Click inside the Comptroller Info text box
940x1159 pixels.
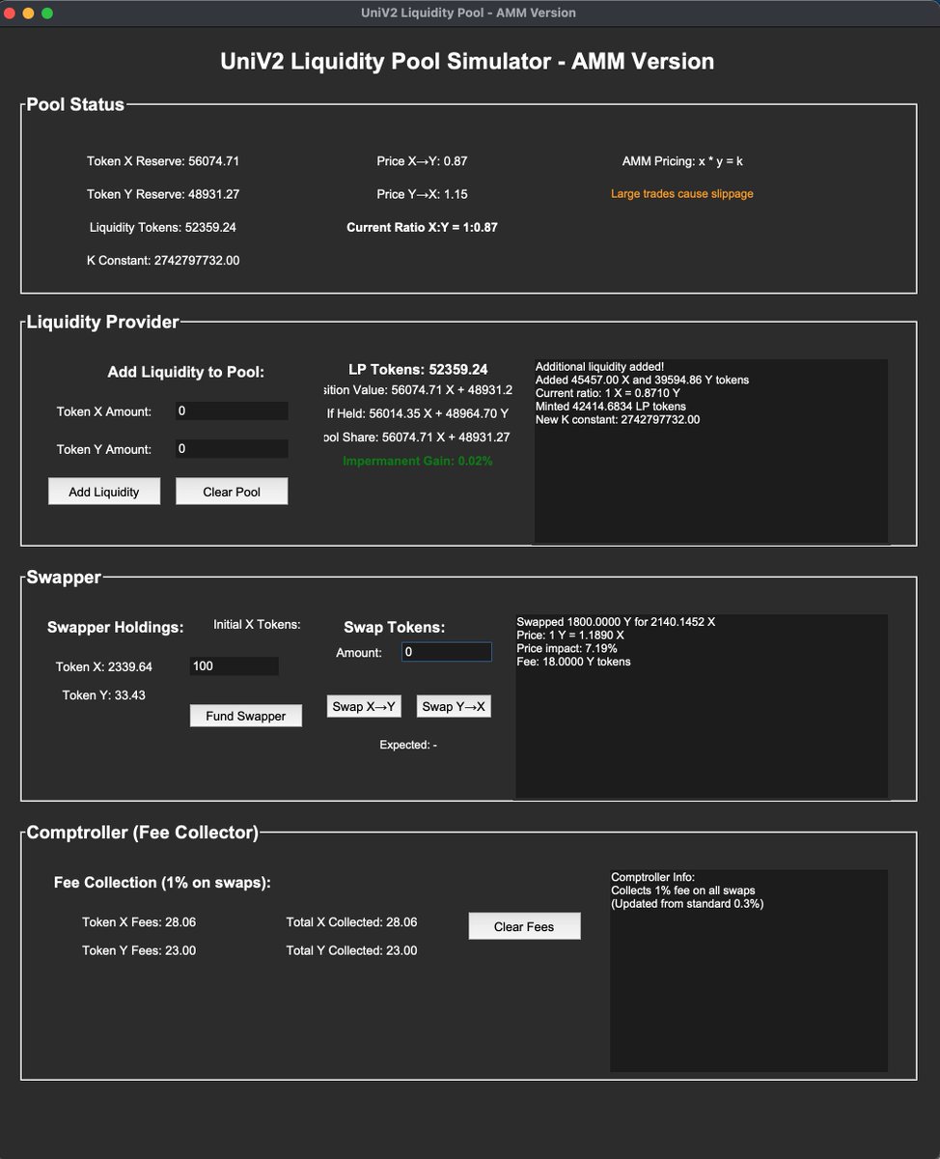point(749,971)
